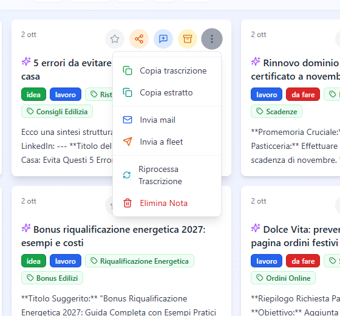This screenshot has width=340, height=316.
Task: Click AI sparkle icon beside "5 errori" title
Action: tap(26, 61)
